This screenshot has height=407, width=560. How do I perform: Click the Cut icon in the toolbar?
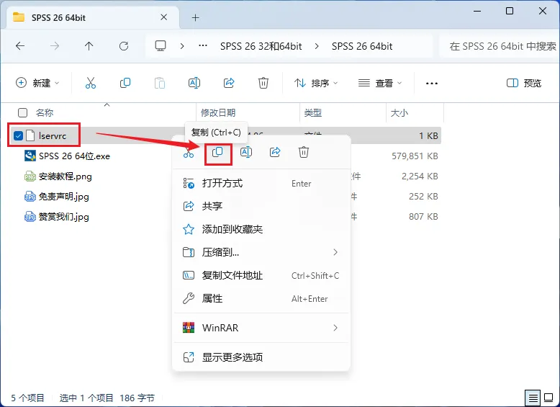(x=91, y=84)
